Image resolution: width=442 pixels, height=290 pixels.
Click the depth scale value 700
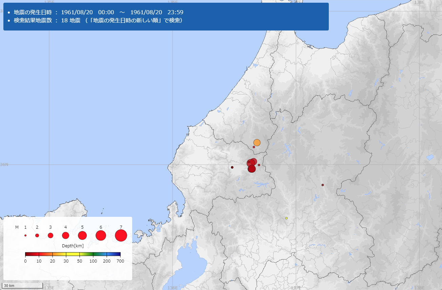point(120,261)
